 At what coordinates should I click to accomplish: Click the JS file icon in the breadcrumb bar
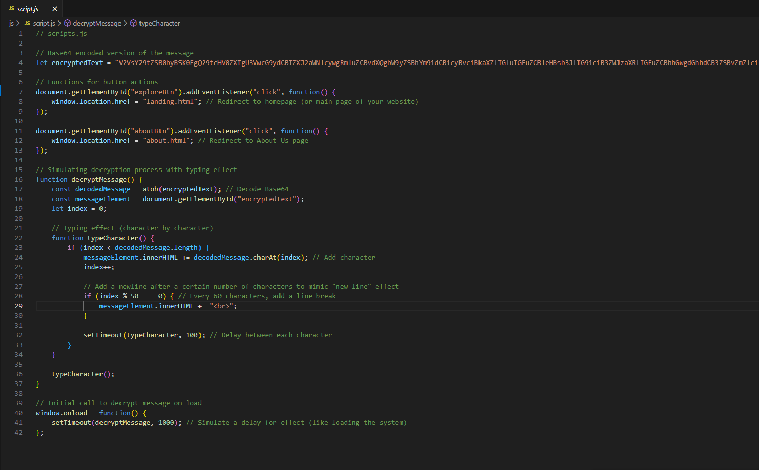tap(28, 23)
